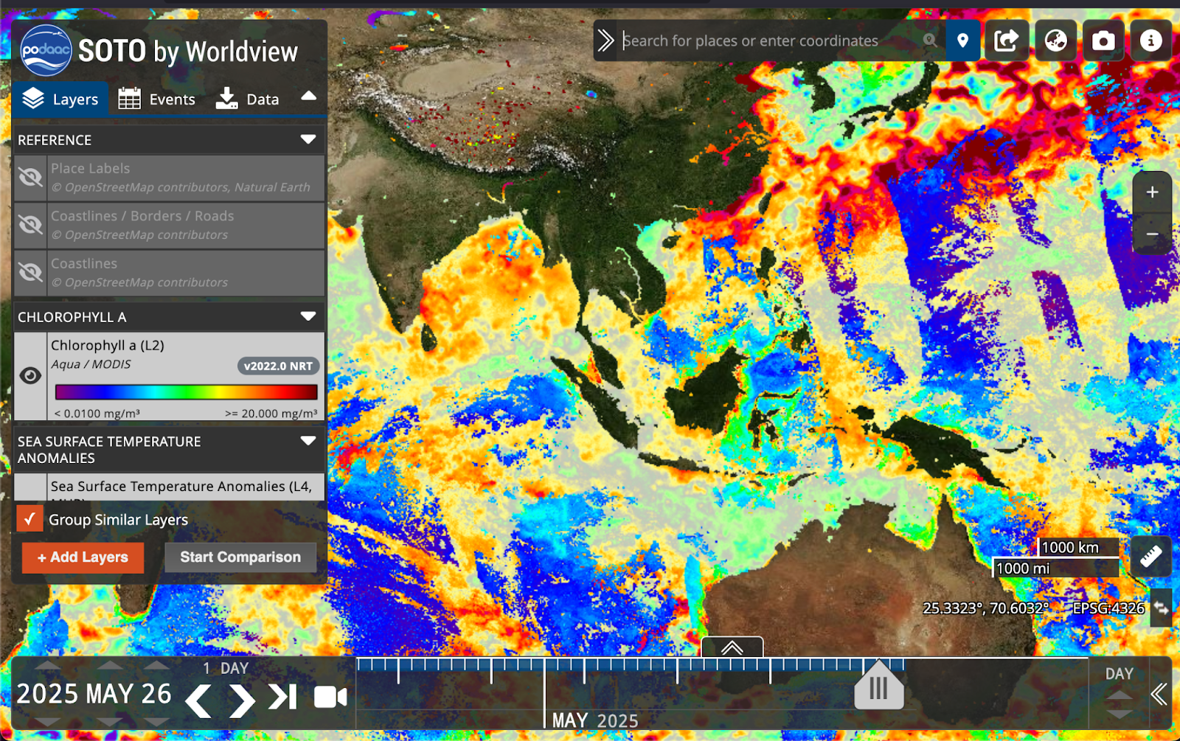Increase the month with up arrow
Image resolution: width=1180 pixels, height=741 pixels.
tap(109, 665)
